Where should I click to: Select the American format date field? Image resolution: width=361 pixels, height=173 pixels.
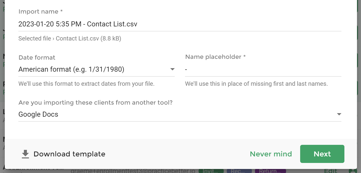tap(97, 69)
